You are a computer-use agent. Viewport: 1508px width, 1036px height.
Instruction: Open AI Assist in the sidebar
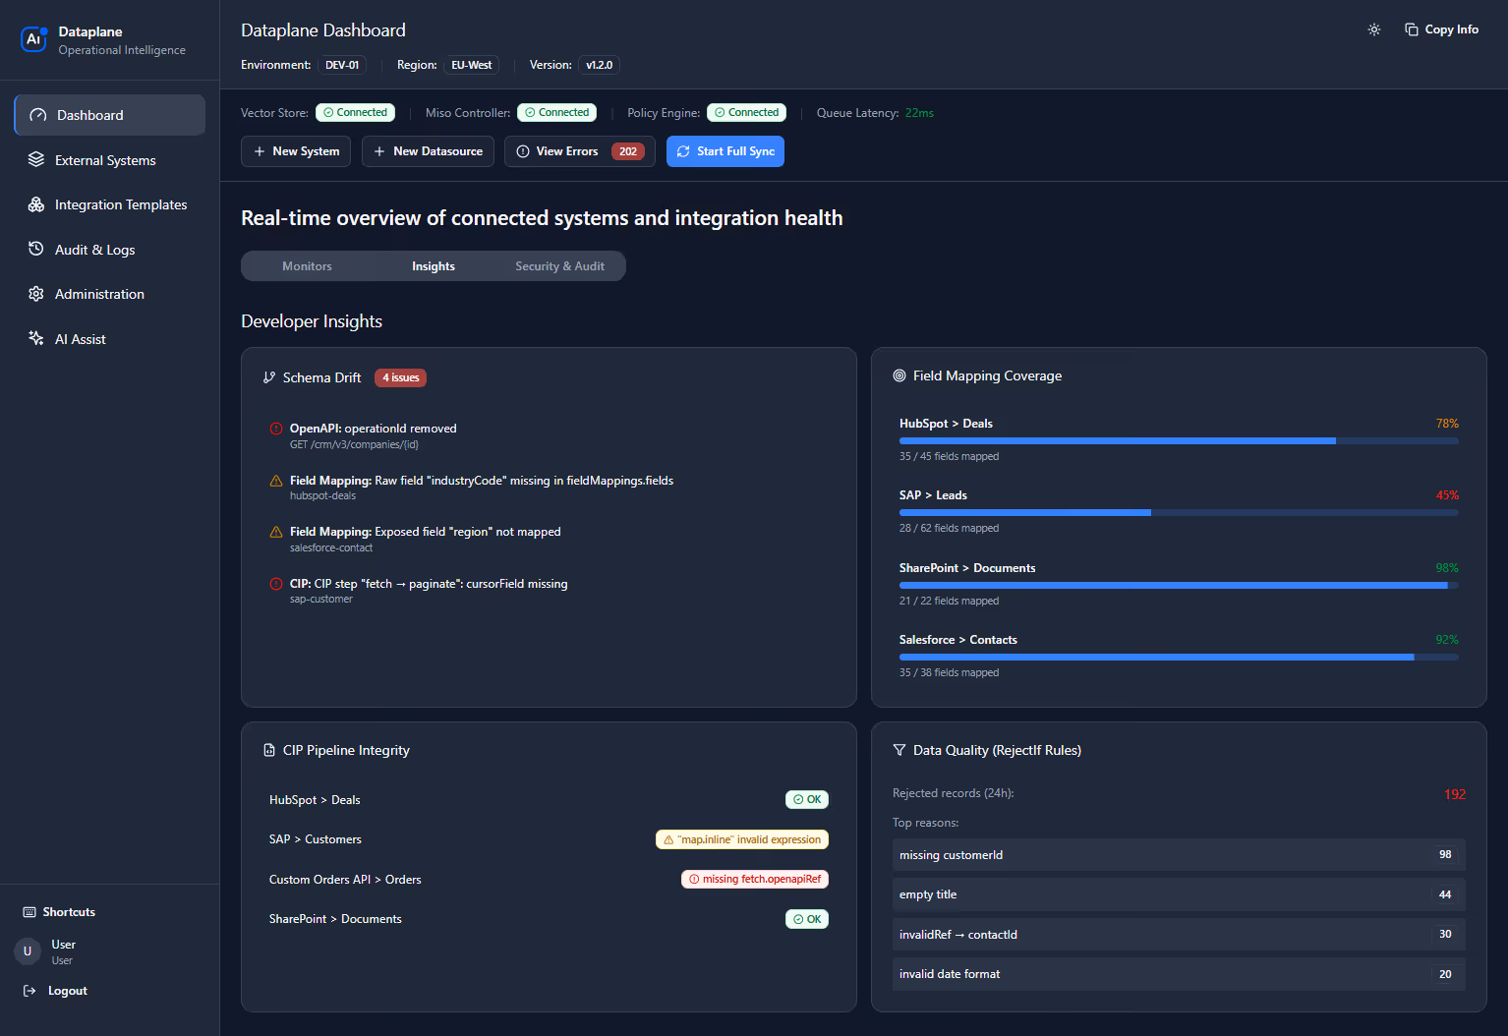110,339
